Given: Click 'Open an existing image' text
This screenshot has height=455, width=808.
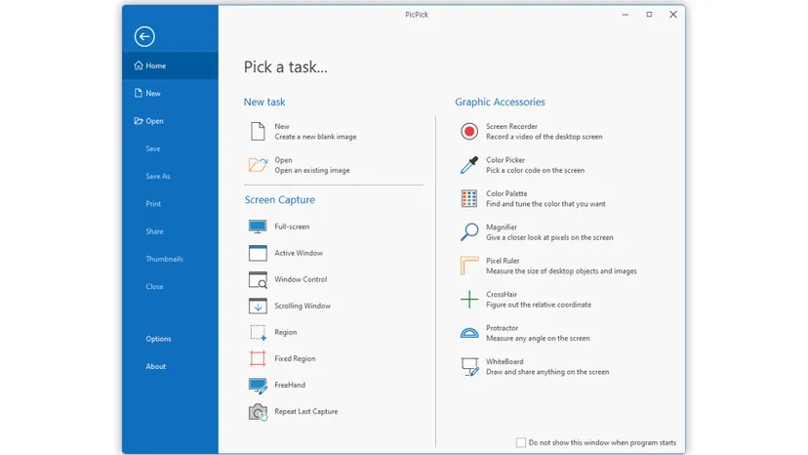Looking at the screenshot, I should click(x=312, y=170).
